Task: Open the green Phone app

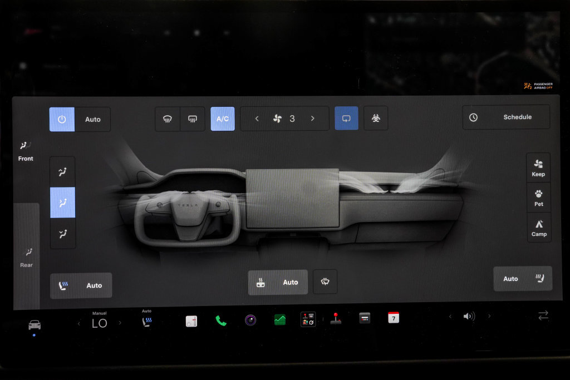Action: coord(220,320)
